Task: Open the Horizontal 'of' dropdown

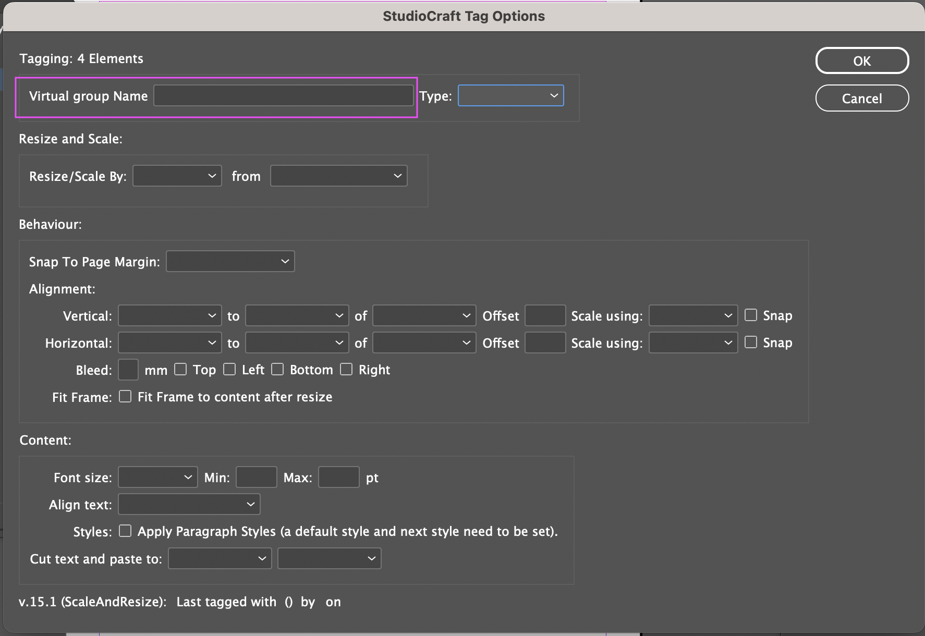Action: [x=424, y=343]
